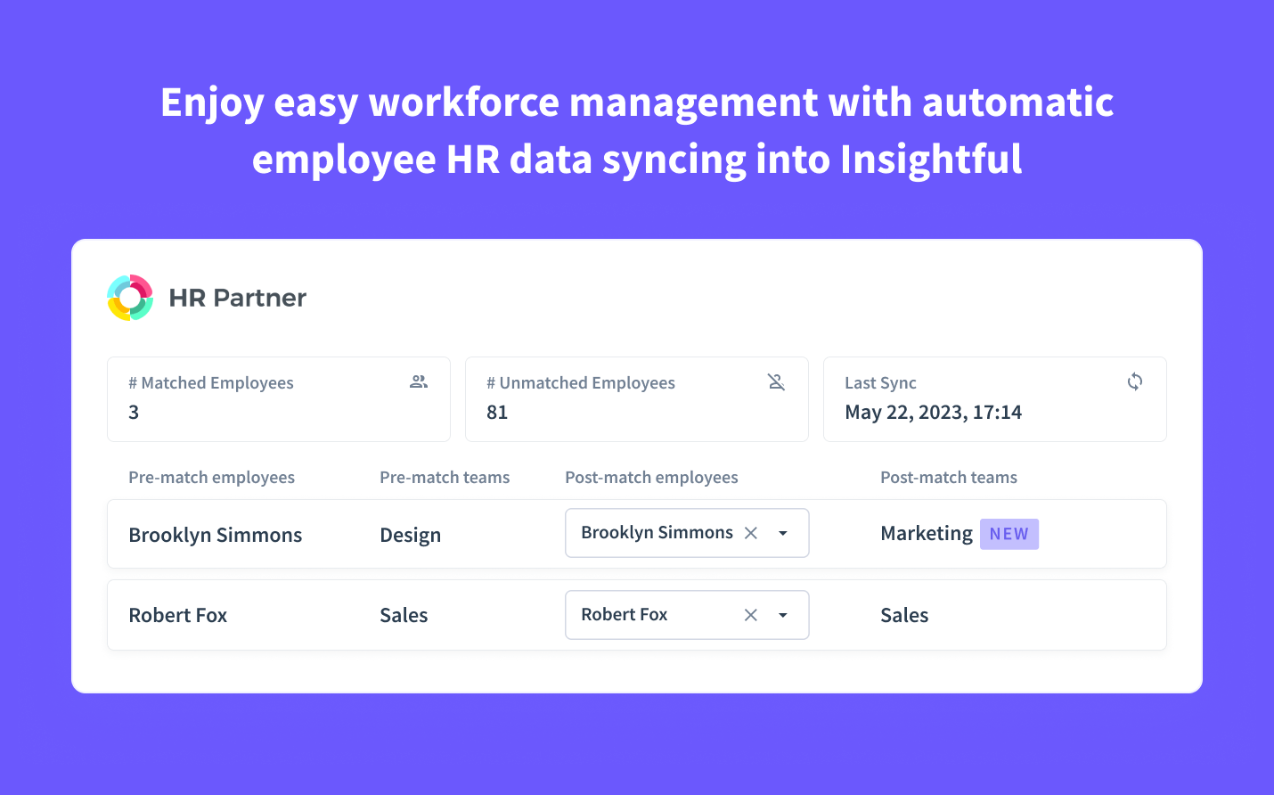Click the matched employees count '3'
Image resolution: width=1274 pixels, height=795 pixels.
click(134, 413)
